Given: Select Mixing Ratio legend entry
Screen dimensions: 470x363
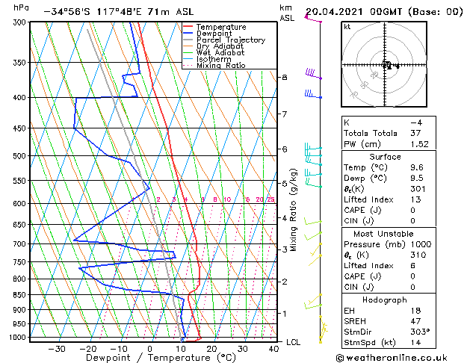Looking at the screenshot, I should [x=220, y=66].
